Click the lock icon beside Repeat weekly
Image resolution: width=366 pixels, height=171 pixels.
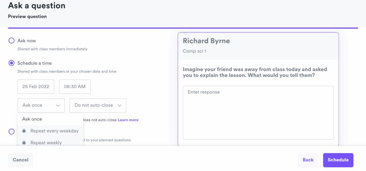point(24,143)
